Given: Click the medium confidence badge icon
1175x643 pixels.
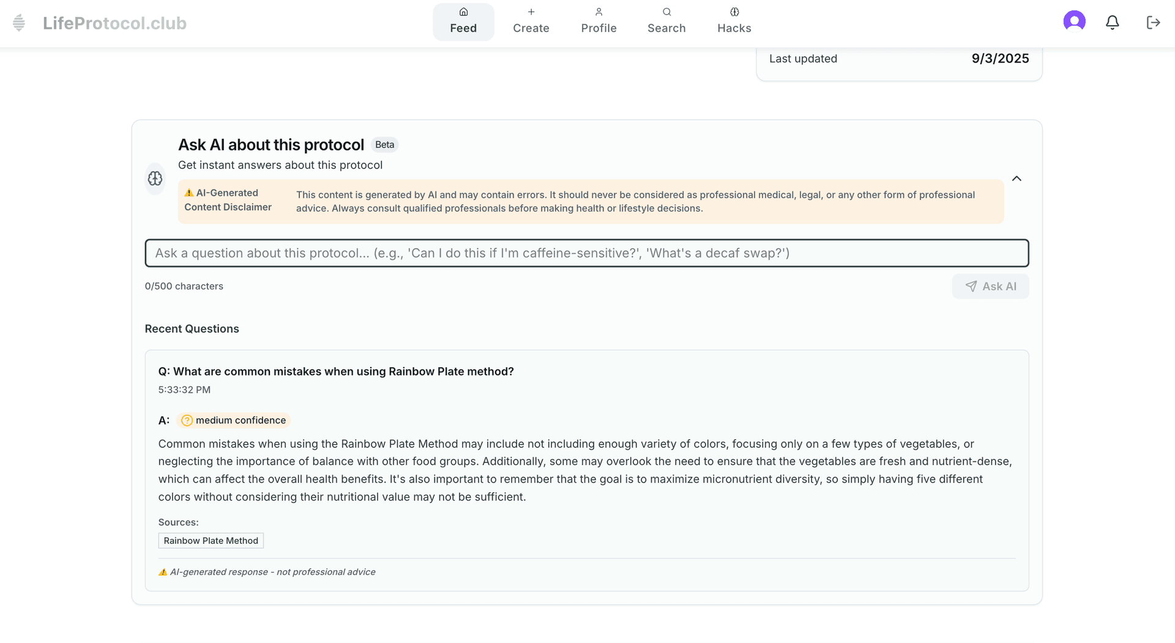Looking at the screenshot, I should [187, 420].
